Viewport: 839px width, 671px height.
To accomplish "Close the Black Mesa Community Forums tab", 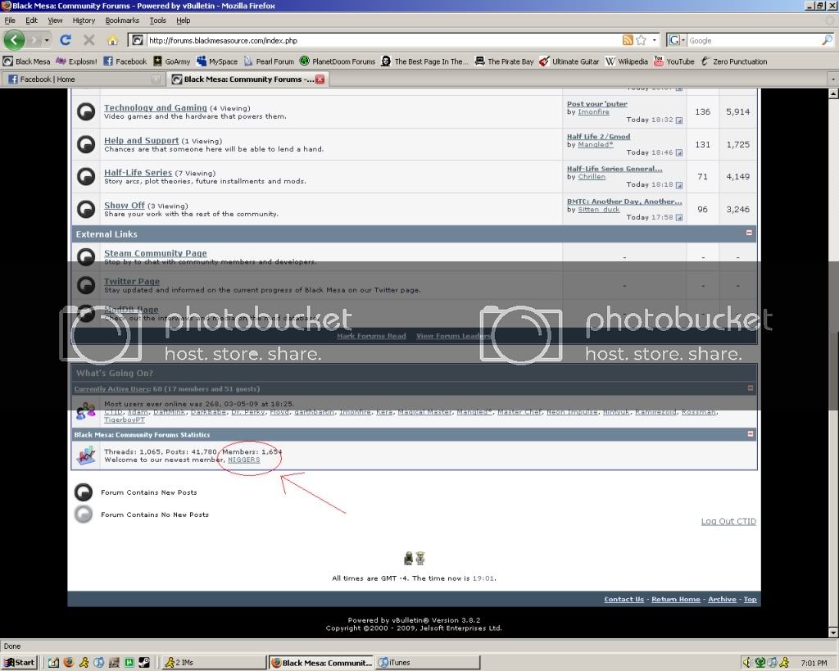I will click(x=320, y=79).
